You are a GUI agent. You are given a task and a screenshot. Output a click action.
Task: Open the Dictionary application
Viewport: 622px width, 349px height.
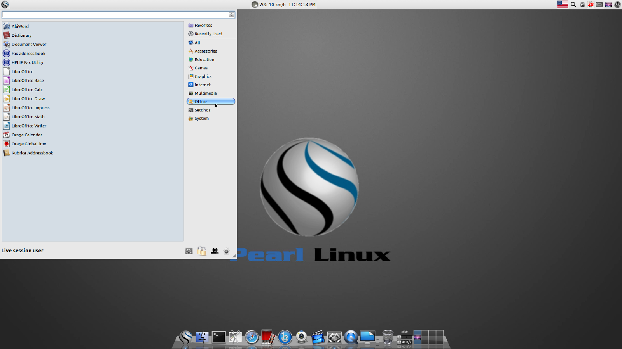(x=17, y=35)
